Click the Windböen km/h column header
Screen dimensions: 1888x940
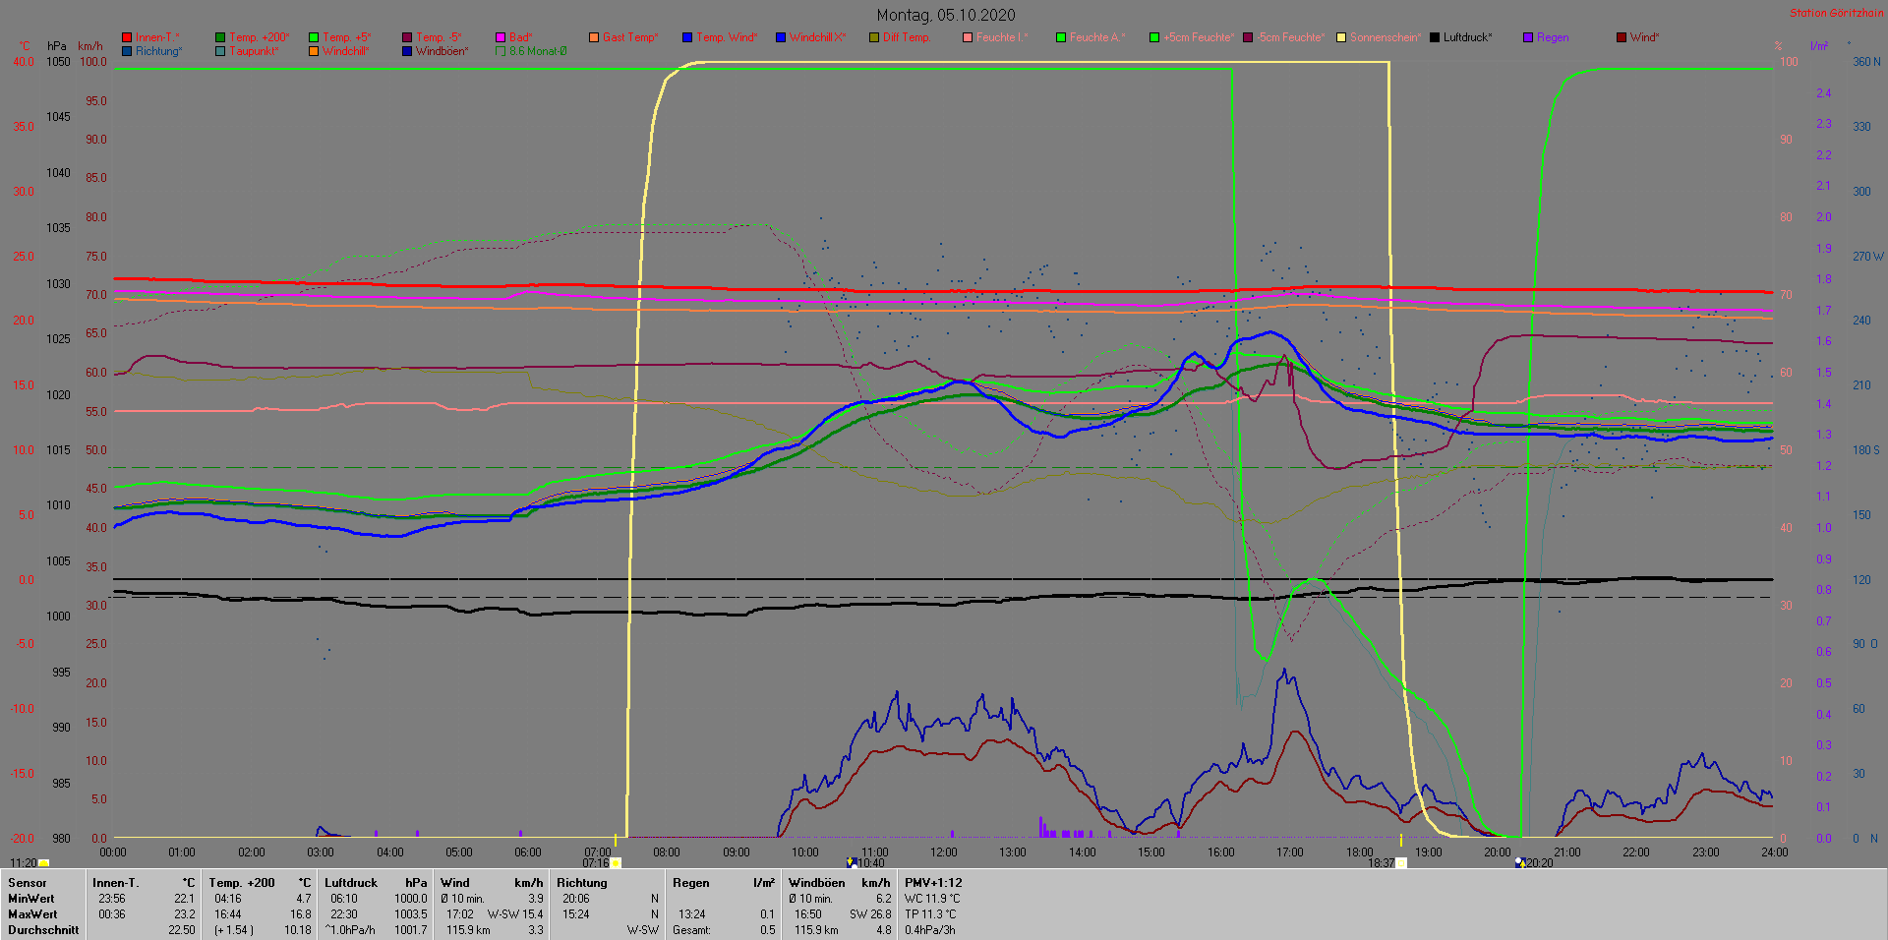839,883
